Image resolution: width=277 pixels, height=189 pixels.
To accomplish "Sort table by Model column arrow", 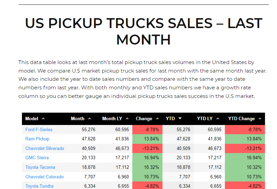I will pos(43,118).
